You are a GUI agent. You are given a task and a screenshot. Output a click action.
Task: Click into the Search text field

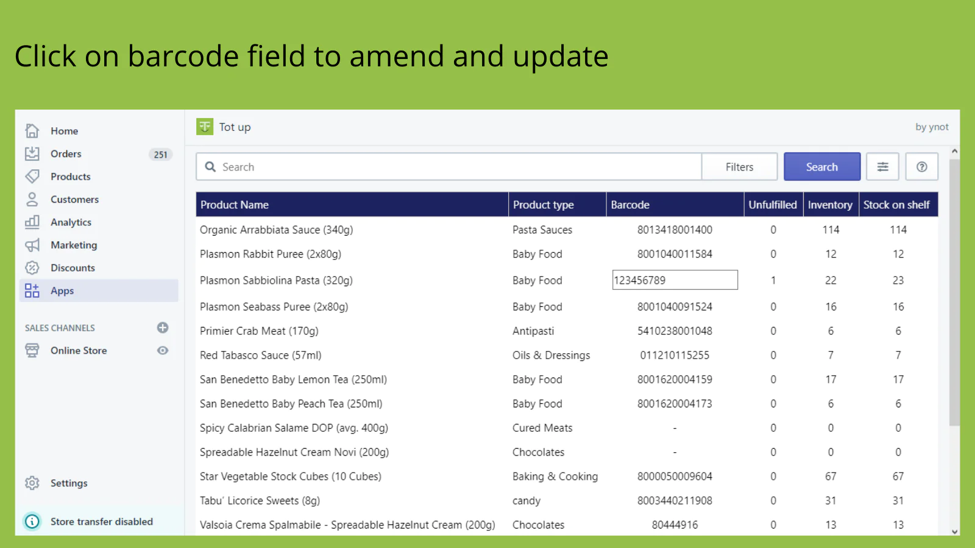point(448,167)
